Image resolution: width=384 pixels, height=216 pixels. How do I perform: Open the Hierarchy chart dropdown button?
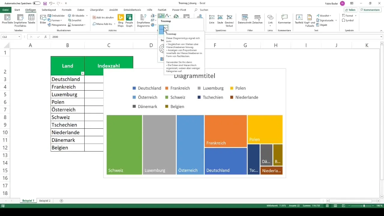coord(161,16)
